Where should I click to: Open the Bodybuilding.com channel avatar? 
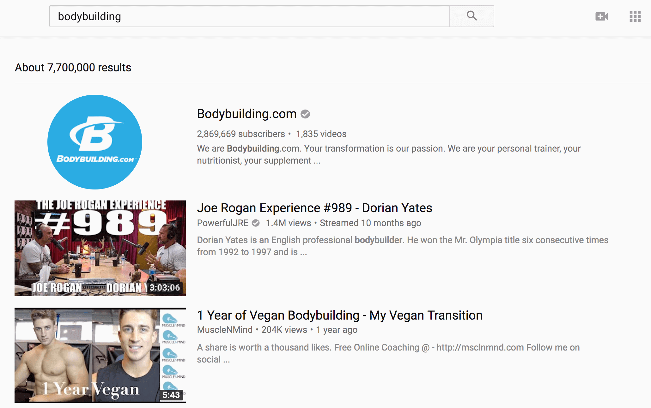click(x=95, y=142)
